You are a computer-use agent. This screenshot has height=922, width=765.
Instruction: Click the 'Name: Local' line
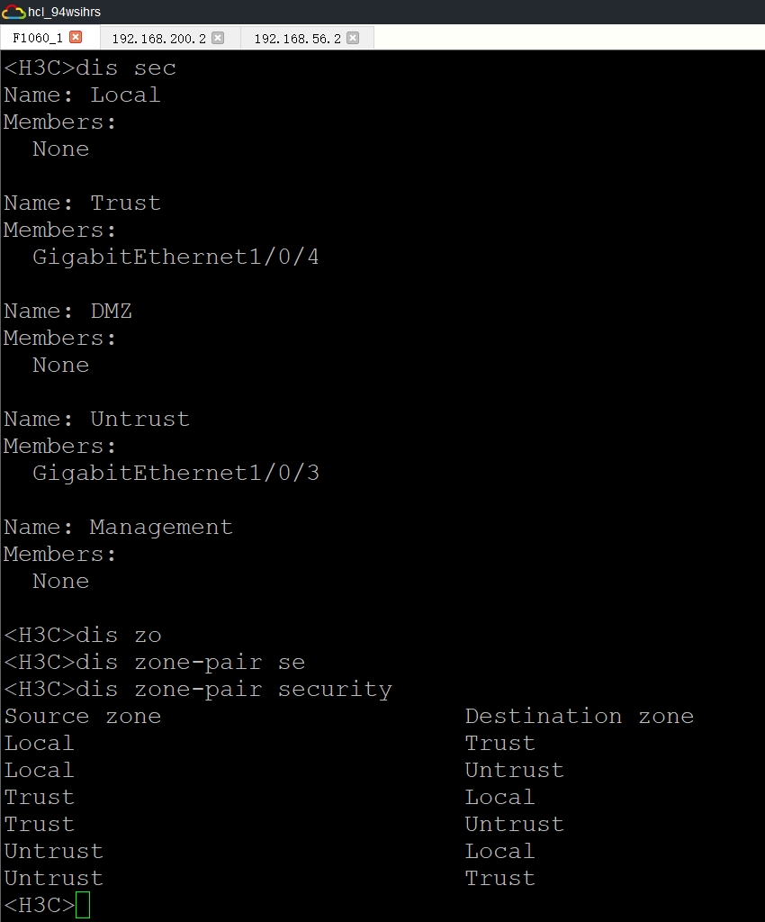click(82, 95)
